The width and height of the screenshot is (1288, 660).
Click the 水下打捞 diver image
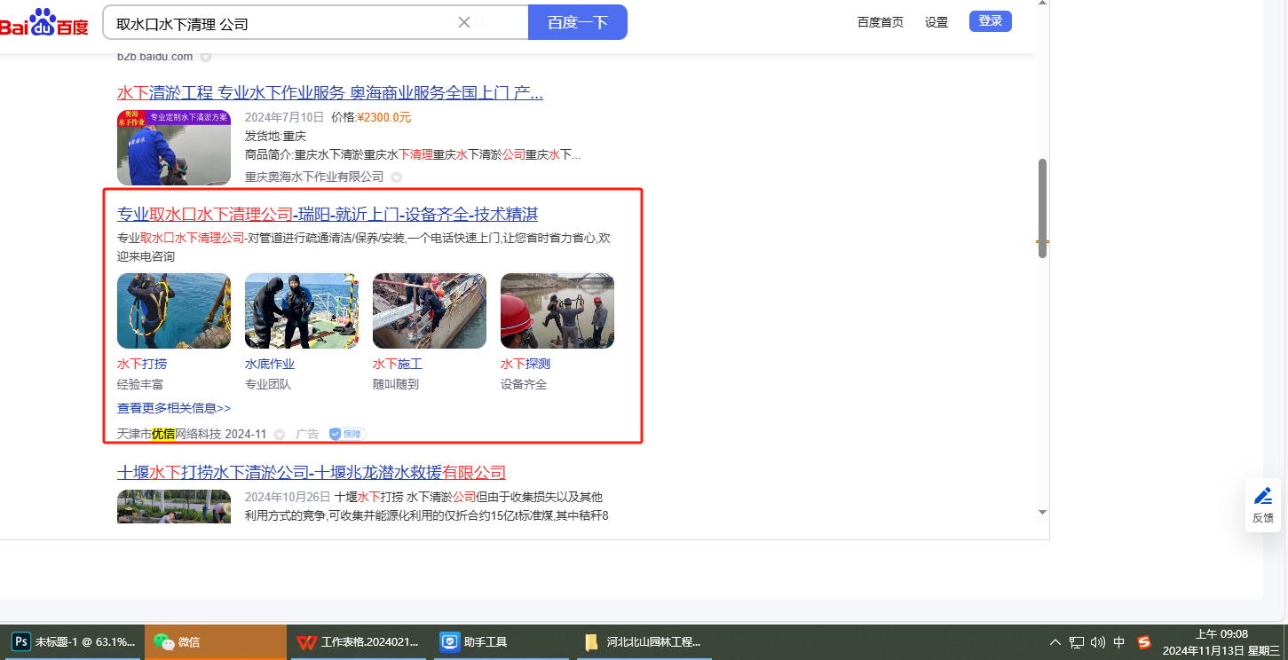coord(174,310)
